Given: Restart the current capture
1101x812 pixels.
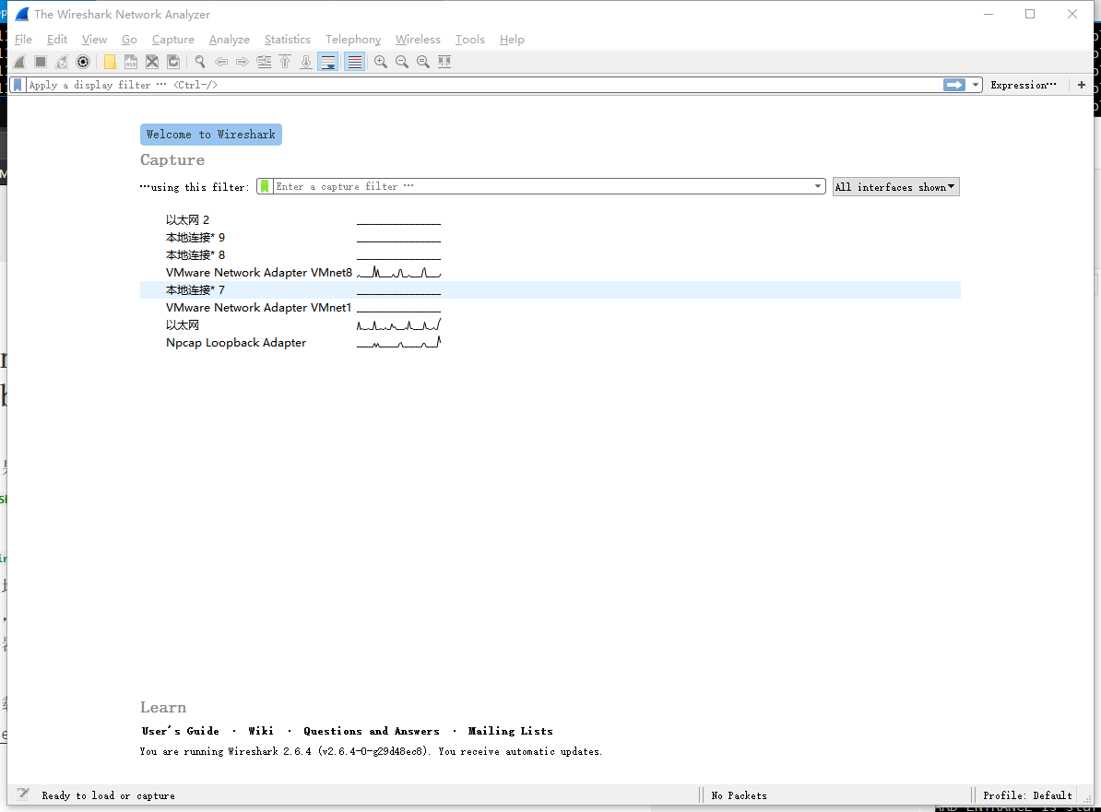Looking at the screenshot, I should tap(62, 62).
